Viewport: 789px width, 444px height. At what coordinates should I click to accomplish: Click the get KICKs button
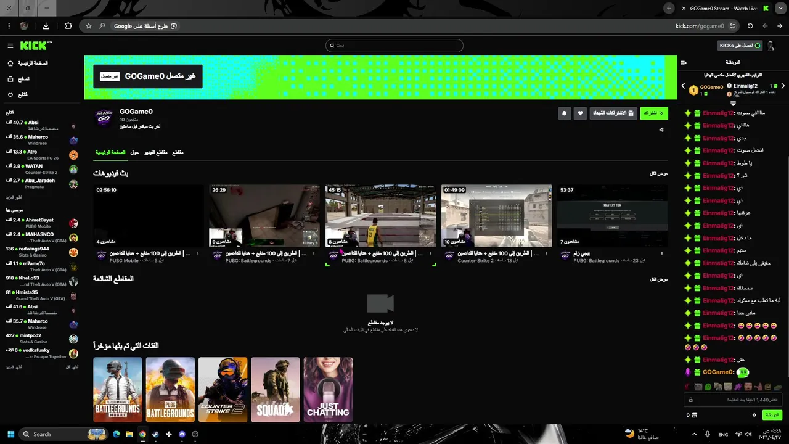pos(740,46)
